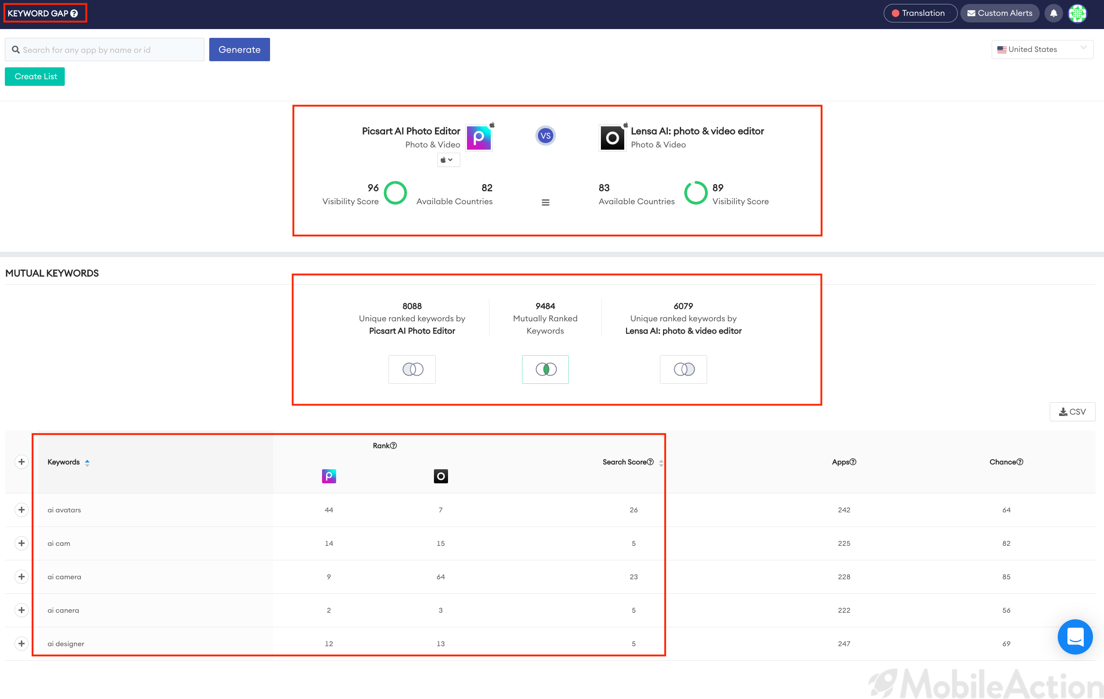Screen dimensions: 1104x699
Task: Click the notification bell icon
Action: (1054, 13)
